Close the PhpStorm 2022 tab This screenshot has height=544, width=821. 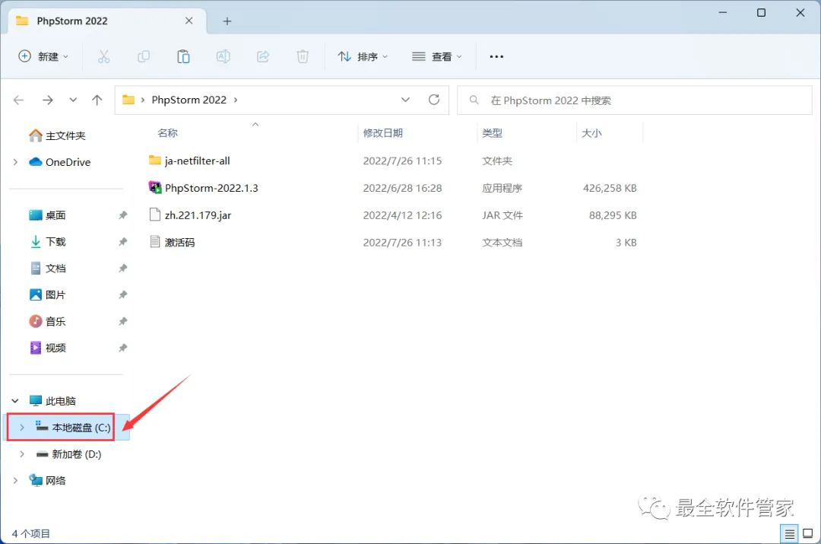click(189, 21)
